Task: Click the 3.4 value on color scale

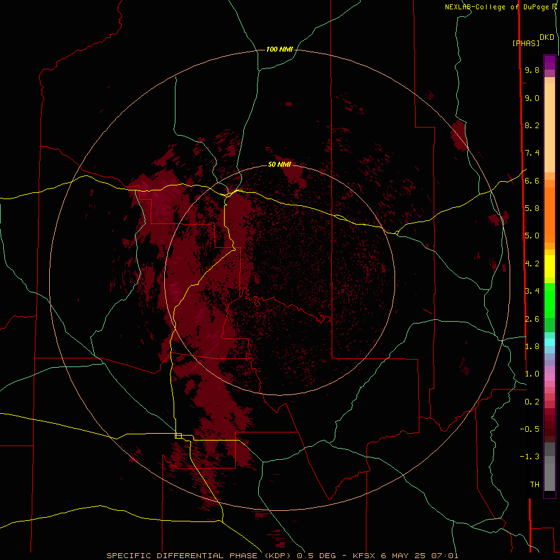Action: pos(532,291)
